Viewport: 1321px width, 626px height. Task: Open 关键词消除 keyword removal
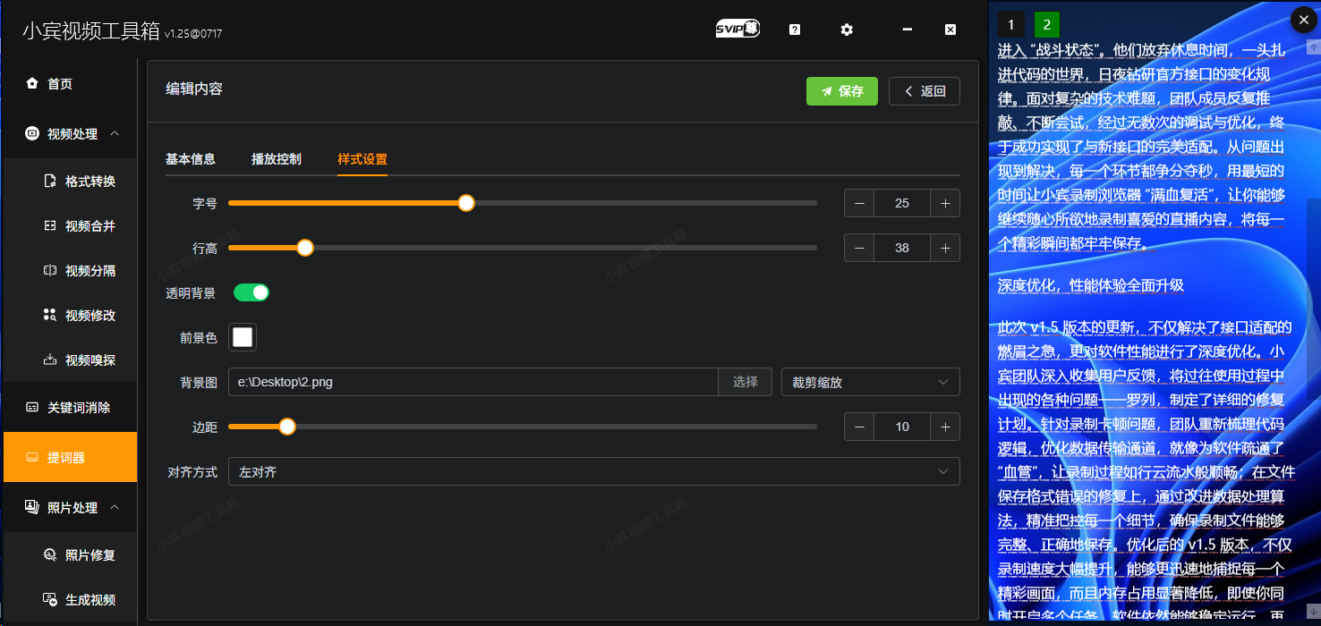click(69, 407)
